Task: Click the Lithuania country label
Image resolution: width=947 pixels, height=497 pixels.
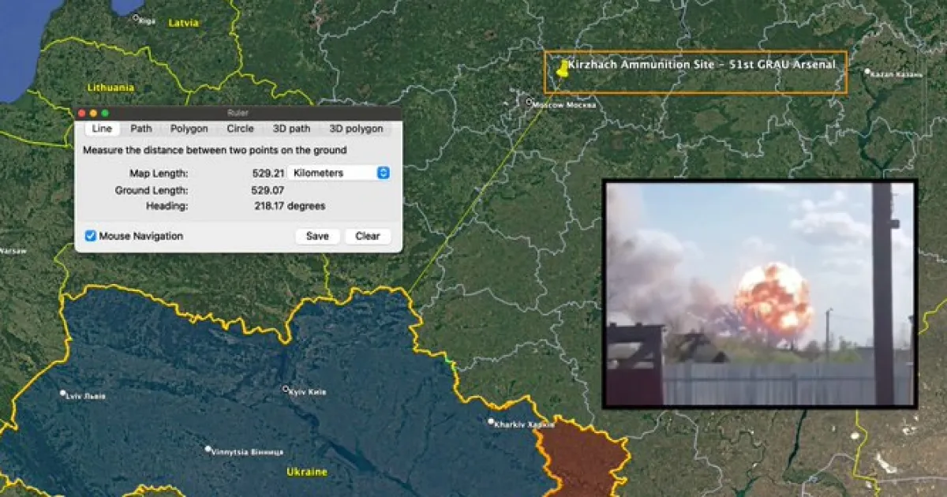Action: (111, 88)
